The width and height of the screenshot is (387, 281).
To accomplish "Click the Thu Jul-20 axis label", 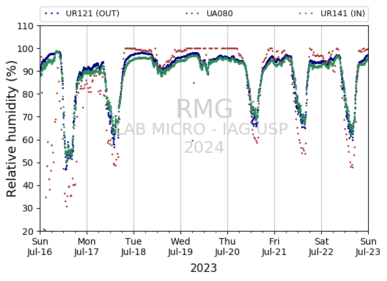I will coord(227,247).
